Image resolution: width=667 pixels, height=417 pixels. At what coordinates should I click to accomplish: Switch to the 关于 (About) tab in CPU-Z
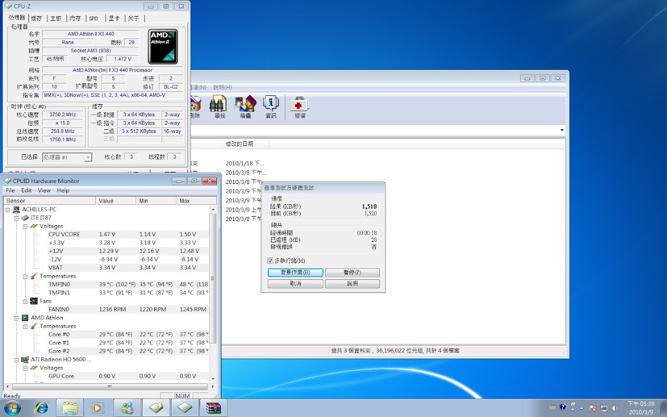coord(134,18)
